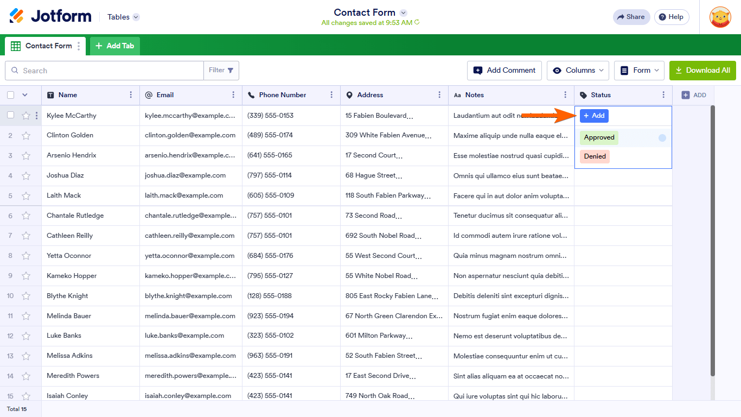Image resolution: width=741 pixels, height=417 pixels.
Task: Click the Total 15 count in footer
Action: pos(16,409)
